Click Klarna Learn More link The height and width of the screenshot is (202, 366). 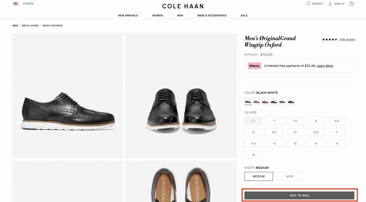(x=325, y=66)
